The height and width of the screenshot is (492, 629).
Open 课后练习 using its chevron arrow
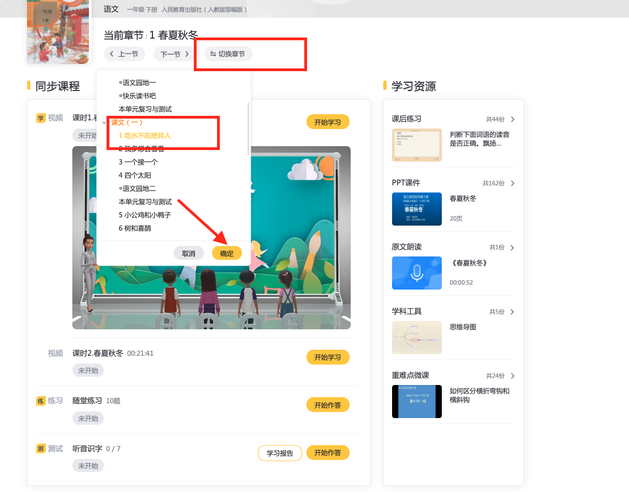coord(512,119)
